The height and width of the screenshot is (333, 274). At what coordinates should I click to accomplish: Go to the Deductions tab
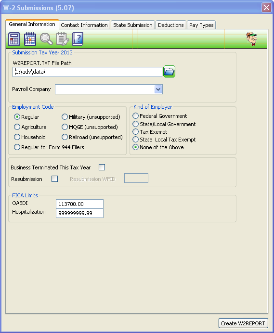(x=171, y=25)
